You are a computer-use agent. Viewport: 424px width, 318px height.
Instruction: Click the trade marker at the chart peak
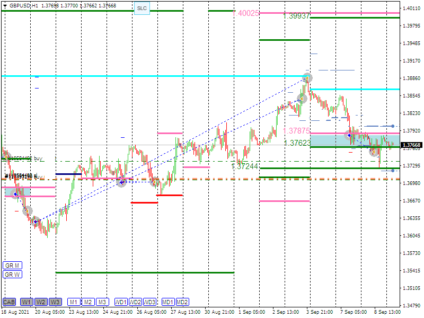coord(307,78)
